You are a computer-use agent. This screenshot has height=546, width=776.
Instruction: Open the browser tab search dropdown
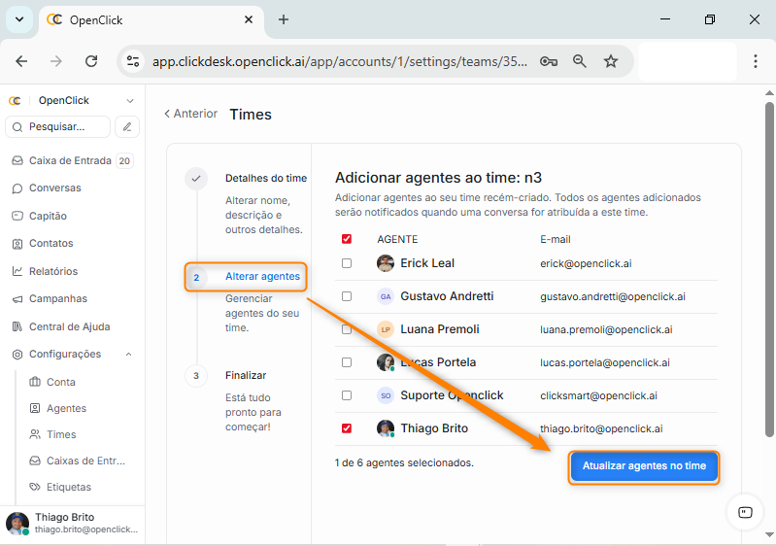pyautogui.click(x=19, y=19)
